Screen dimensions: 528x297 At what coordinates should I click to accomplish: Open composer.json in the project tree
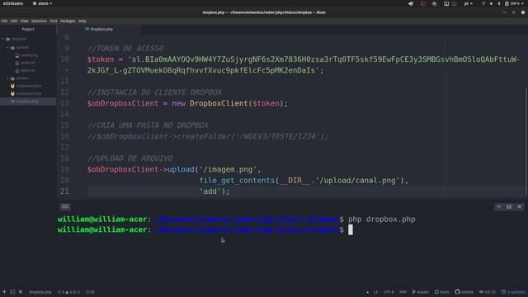(29, 86)
